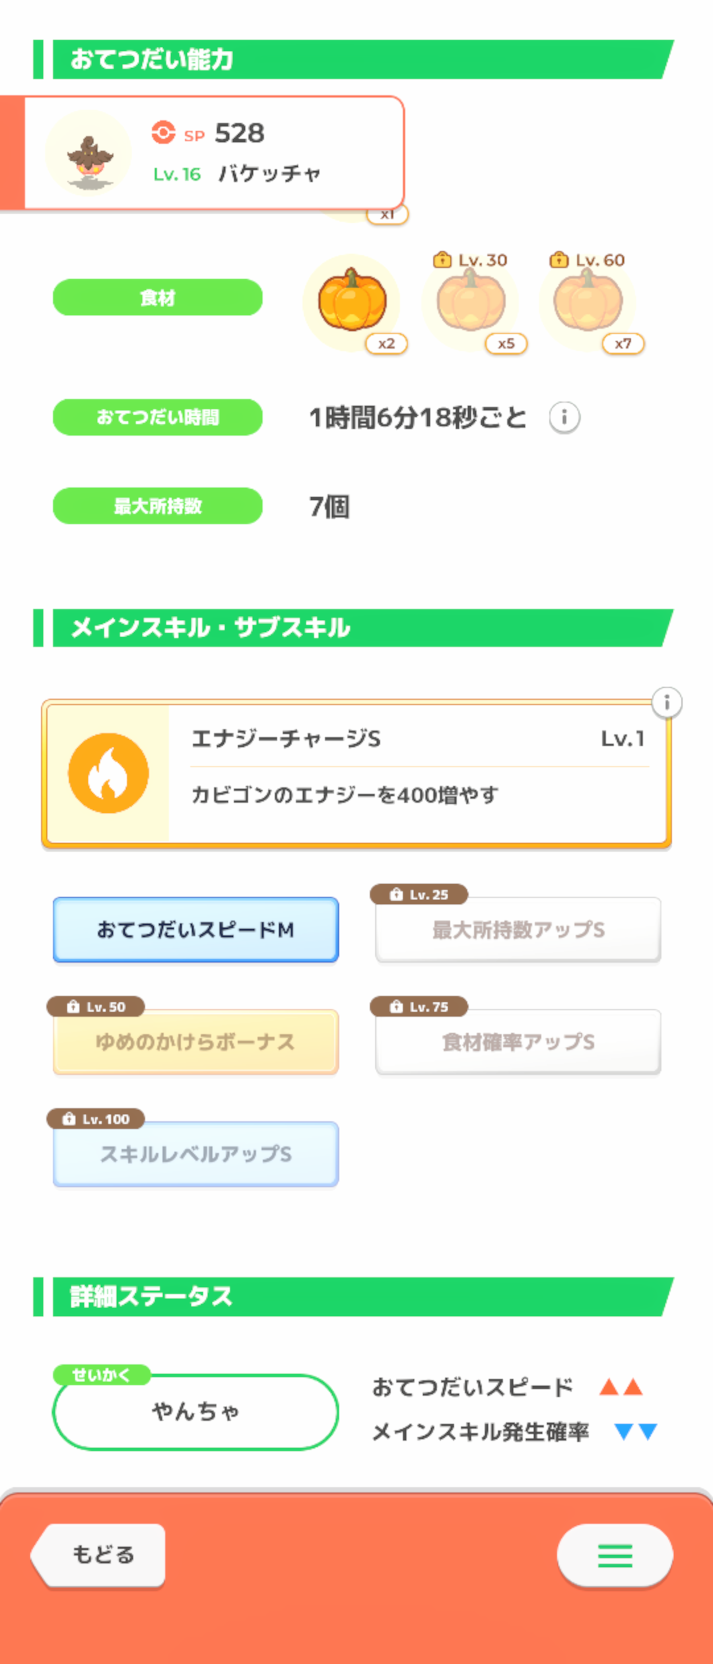The image size is (713, 1664).
Task: Tap the Lv.60 locked pumpkin ingredient
Action: (588, 301)
